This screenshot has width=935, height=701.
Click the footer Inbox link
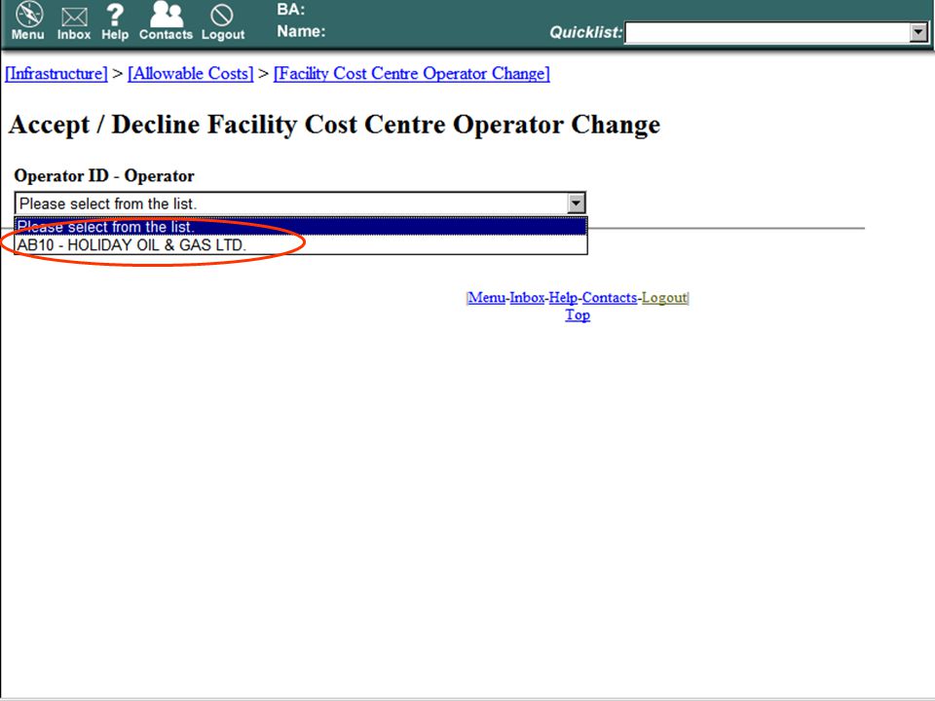point(527,298)
